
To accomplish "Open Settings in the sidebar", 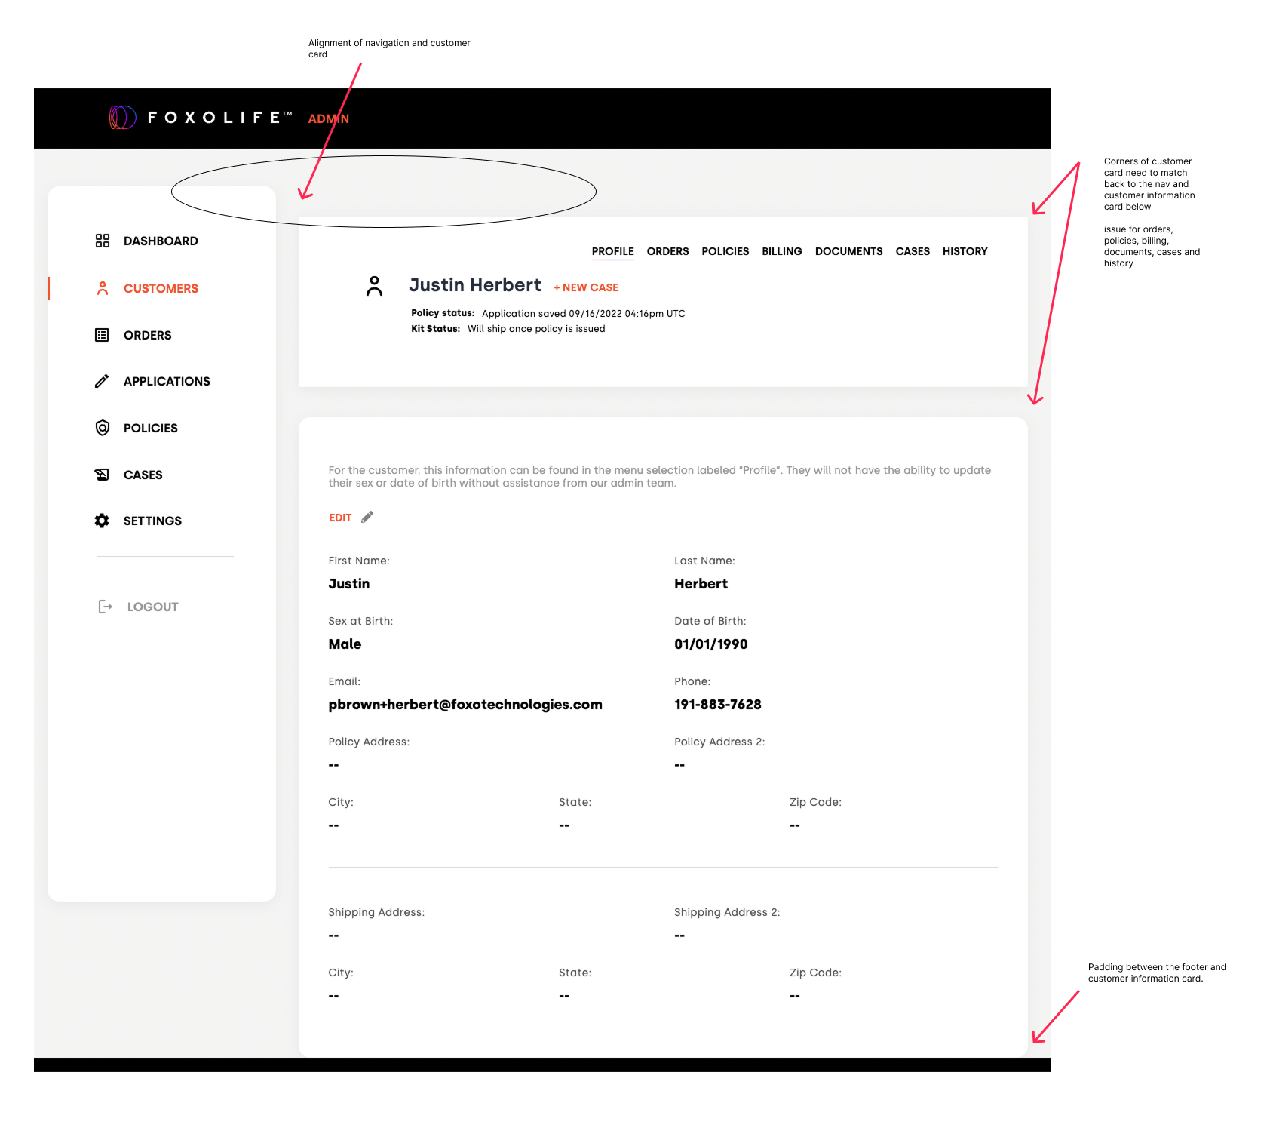I will click(152, 521).
